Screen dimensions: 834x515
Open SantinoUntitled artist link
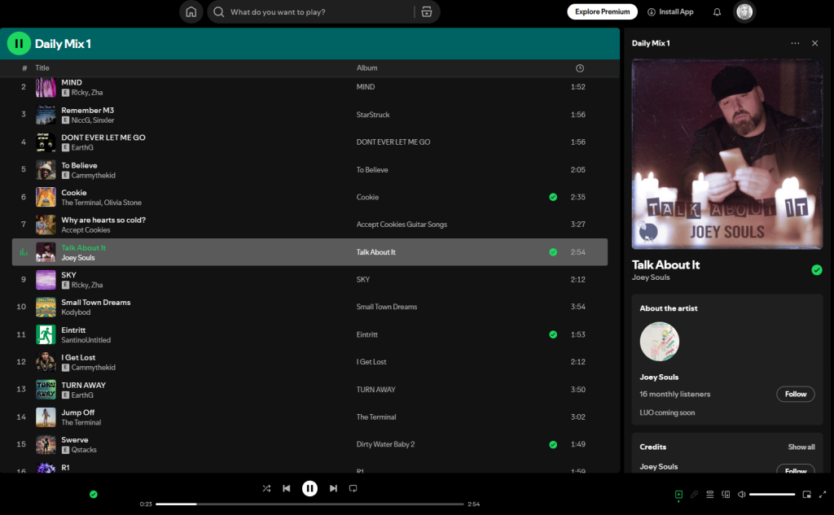86,340
